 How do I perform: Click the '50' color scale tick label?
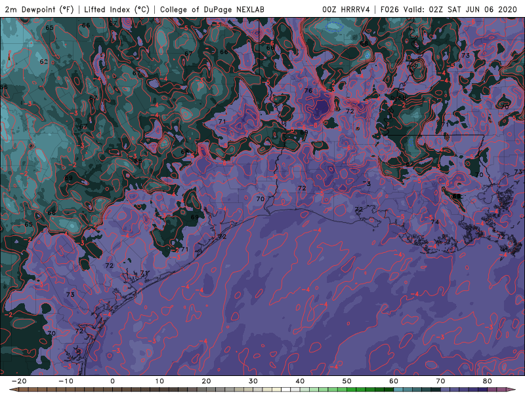tap(347, 381)
